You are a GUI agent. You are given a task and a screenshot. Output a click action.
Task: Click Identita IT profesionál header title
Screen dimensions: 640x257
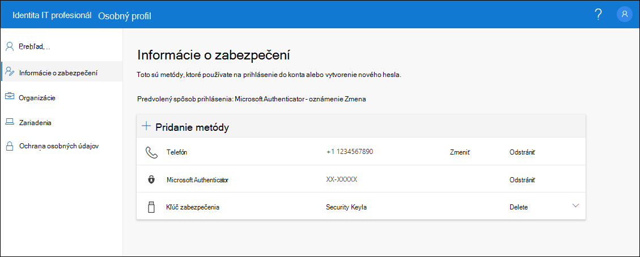click(x=52, y=15)
